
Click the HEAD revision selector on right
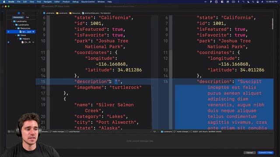tap(206, 132)
